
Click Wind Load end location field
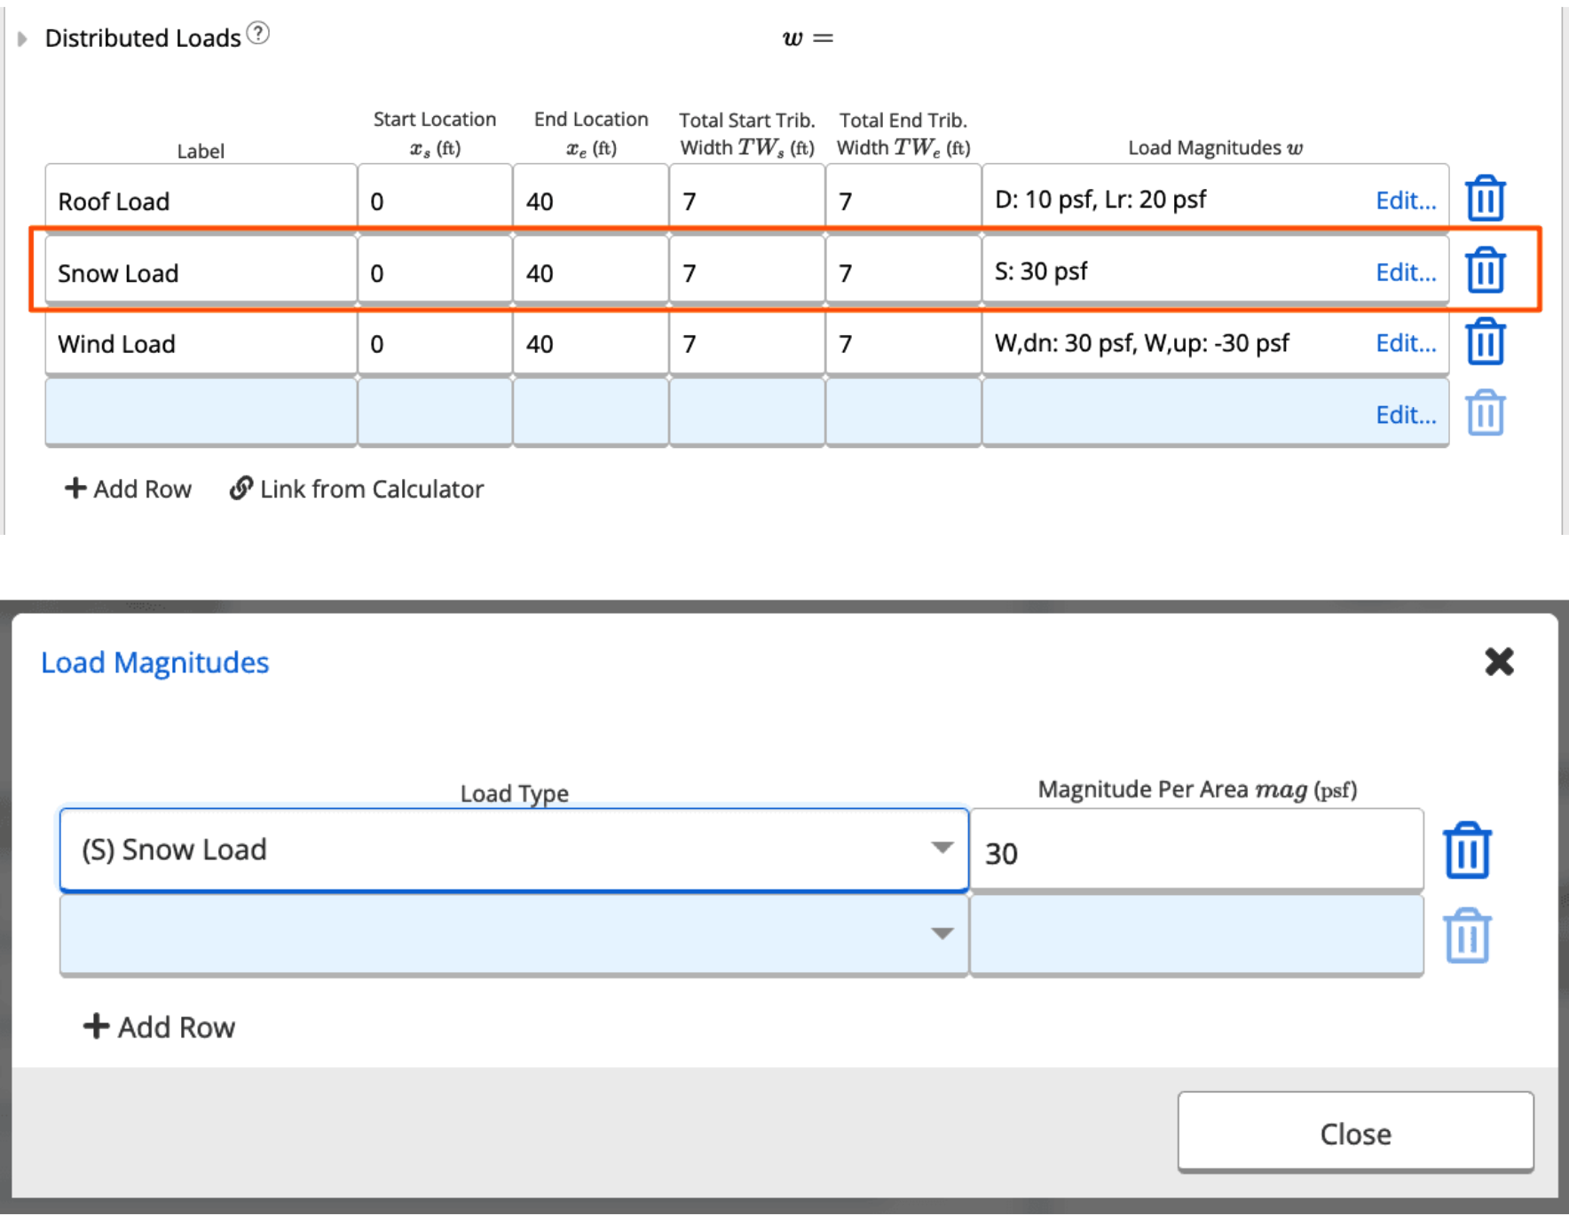pyautogui.click(x=591, y=343)
